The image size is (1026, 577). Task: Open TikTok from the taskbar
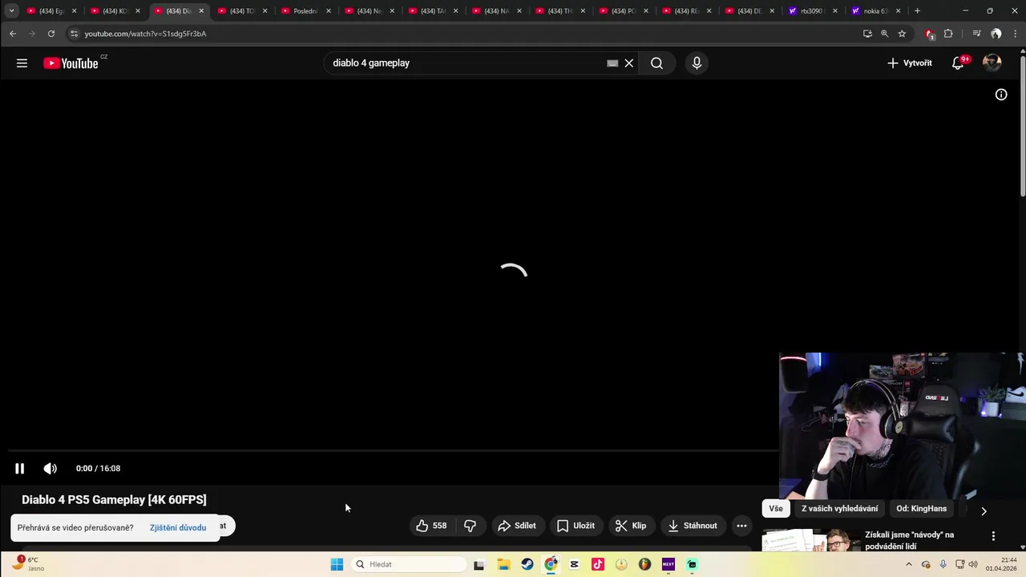598,564
